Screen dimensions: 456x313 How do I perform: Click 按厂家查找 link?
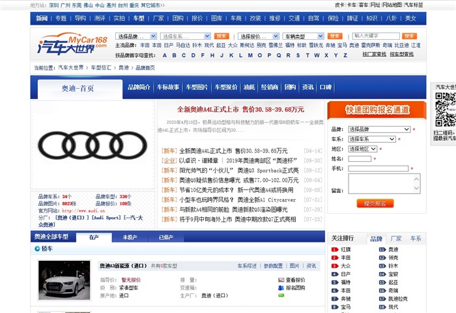(375, 54)
